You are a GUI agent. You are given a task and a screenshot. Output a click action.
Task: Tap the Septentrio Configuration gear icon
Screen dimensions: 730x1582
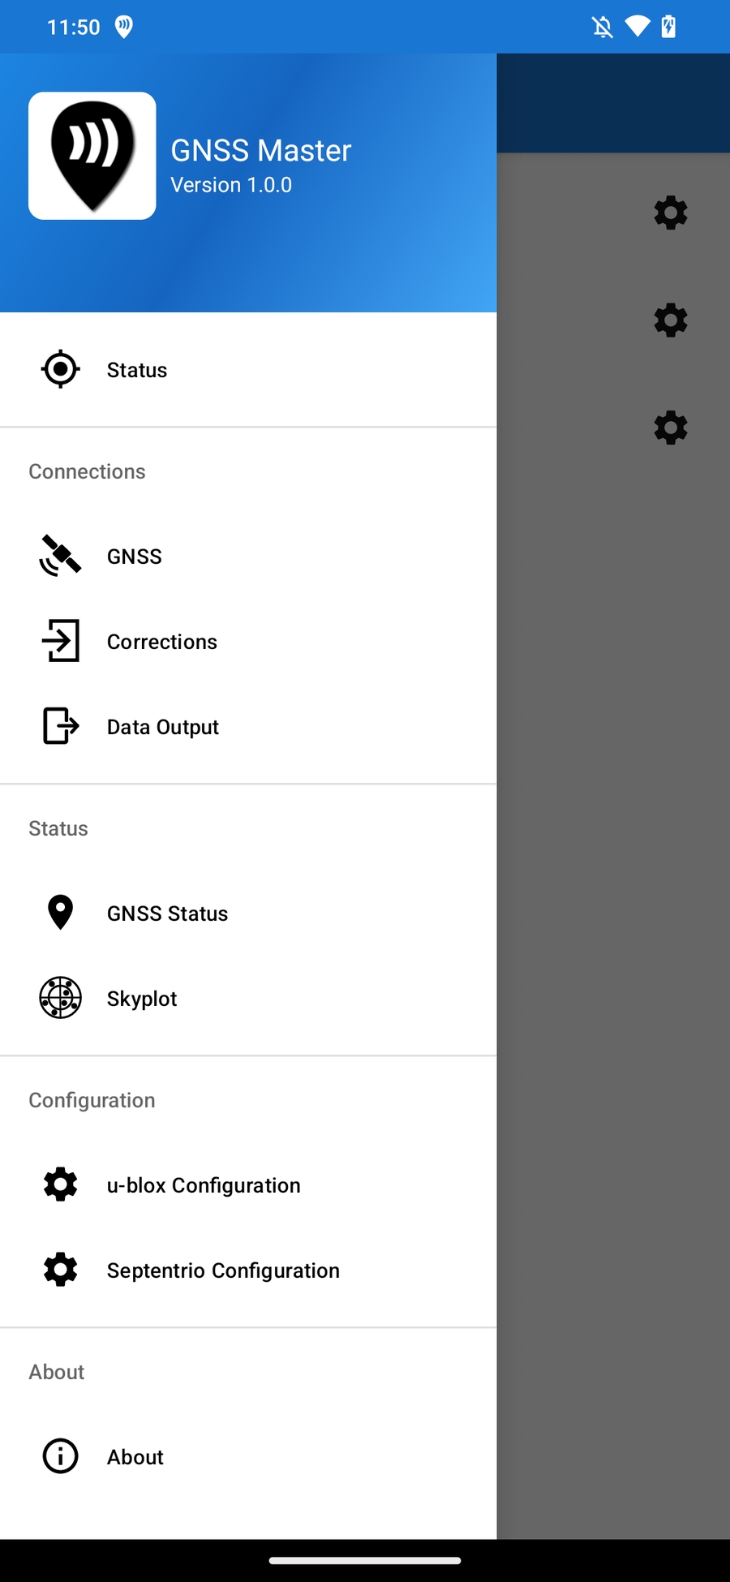tap(61, 1270)
